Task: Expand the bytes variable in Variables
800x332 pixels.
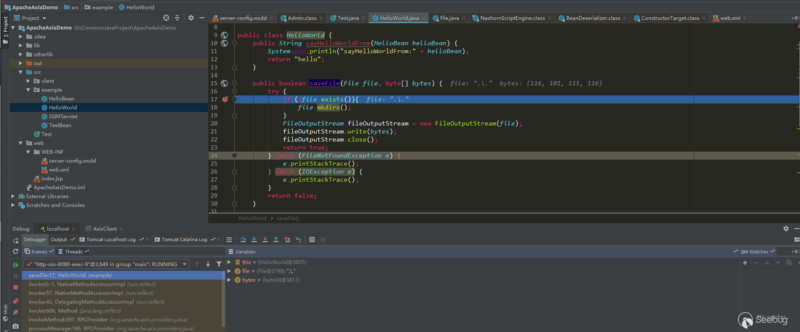Action: point(230,280)
